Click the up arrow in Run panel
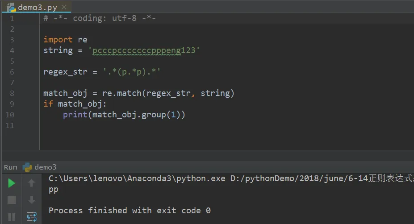Image resolution: width=414 pixels, height=224 pixels. coord(31,183)
